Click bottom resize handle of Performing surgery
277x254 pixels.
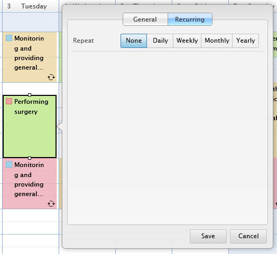[x=30, y=158]
